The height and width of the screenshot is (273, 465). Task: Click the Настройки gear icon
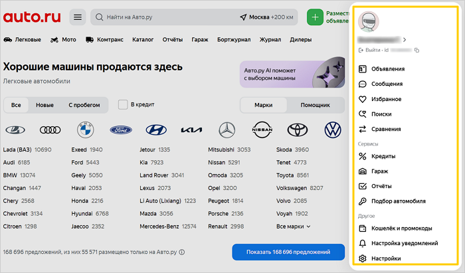363,258
